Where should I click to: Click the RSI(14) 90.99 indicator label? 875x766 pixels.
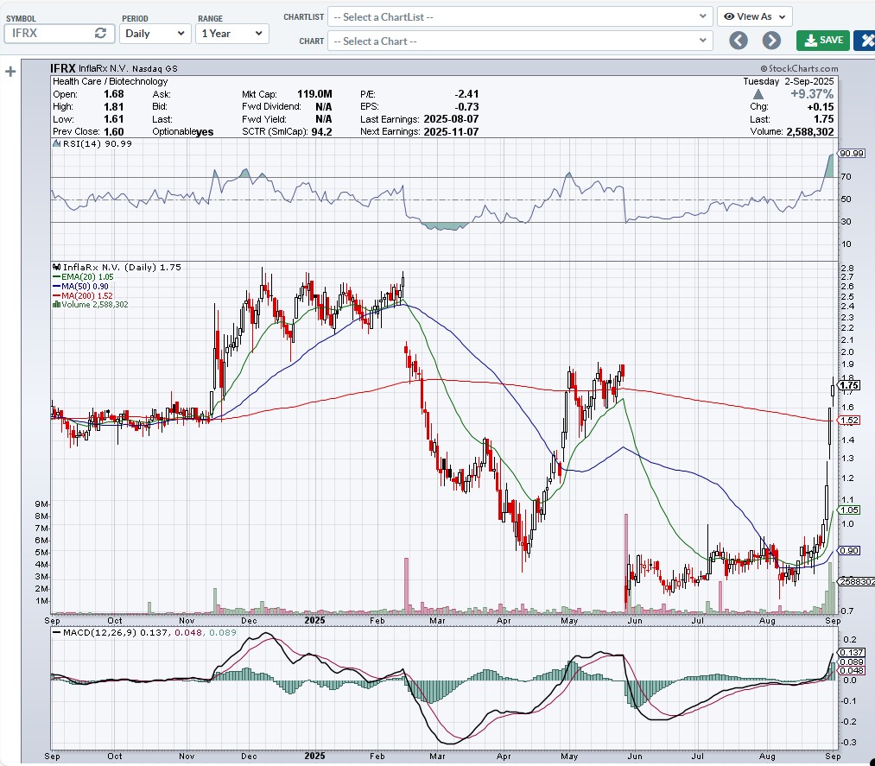tap(92, 144)
